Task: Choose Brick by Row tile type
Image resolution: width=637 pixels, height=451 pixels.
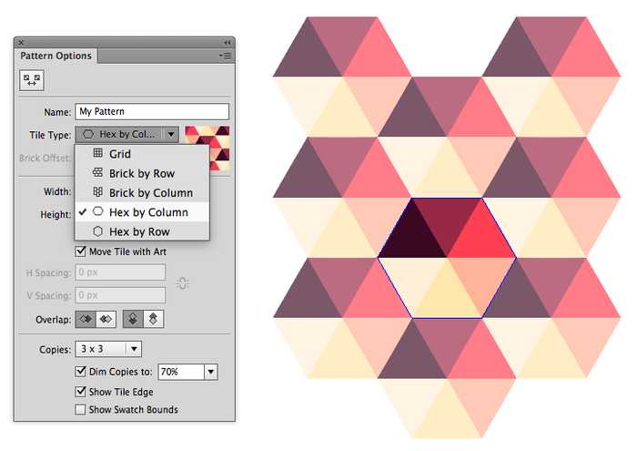Action: coord(141,173)
